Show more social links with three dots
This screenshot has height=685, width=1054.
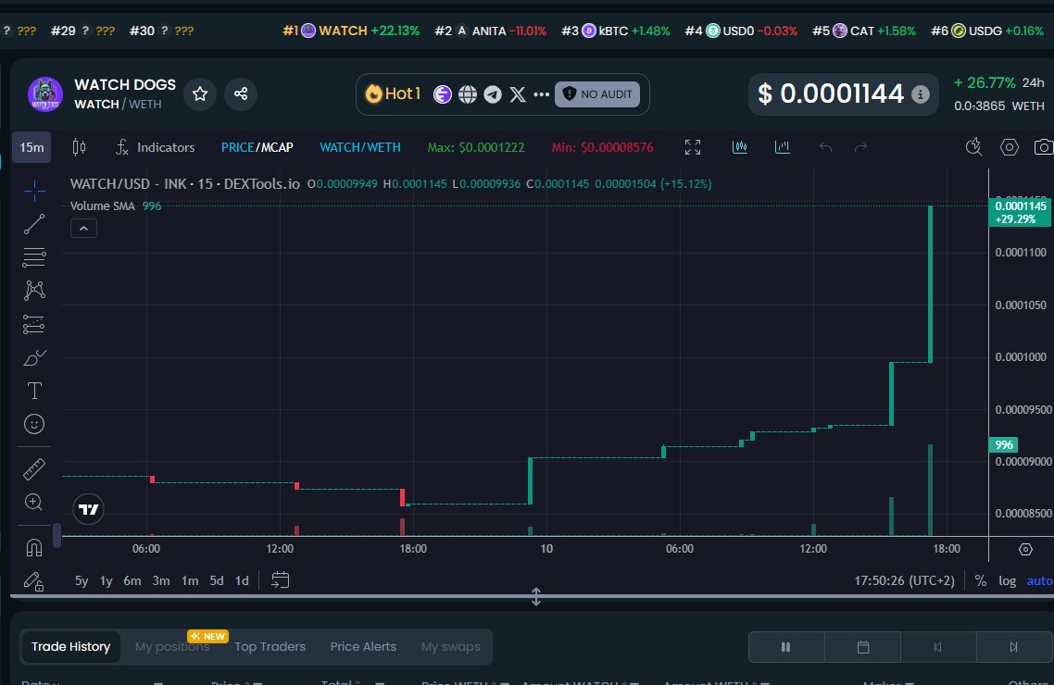click(x=541, y=94)
